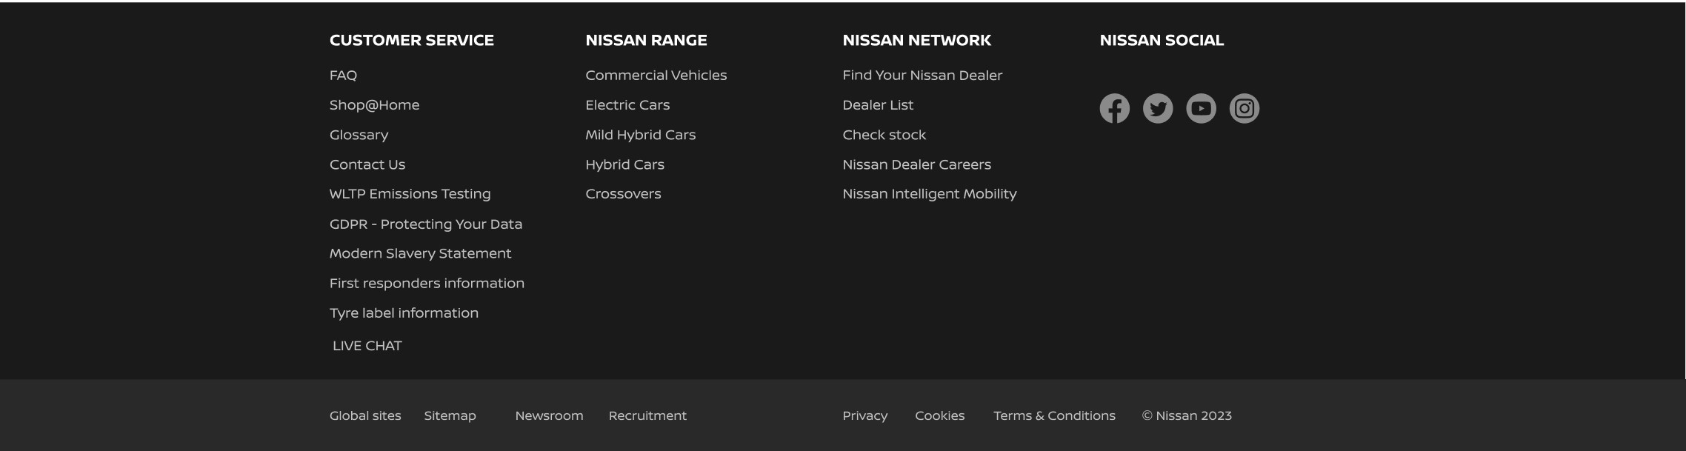Start a LIVE CHAT session

(367, 346)
